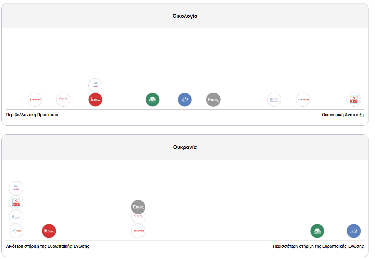Click the gray Εσείς marker in the Οικολογία chart

pyautogui.click(x=213, y=100)
